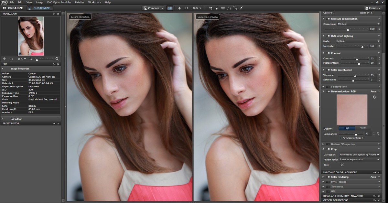Enable the Tone curve correction
Screen dimensions: 388x203
[328, 187]
